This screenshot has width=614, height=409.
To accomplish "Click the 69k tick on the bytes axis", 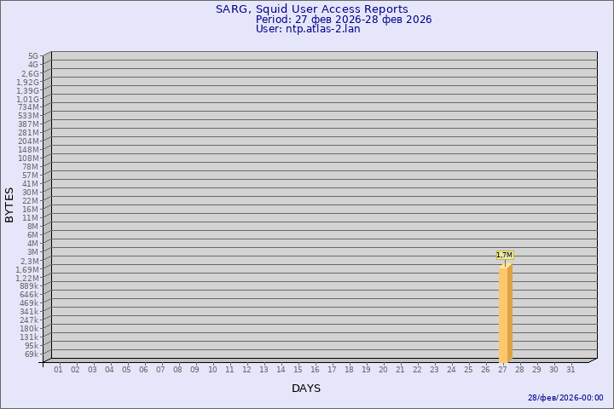I will click(x=31, y=354).
